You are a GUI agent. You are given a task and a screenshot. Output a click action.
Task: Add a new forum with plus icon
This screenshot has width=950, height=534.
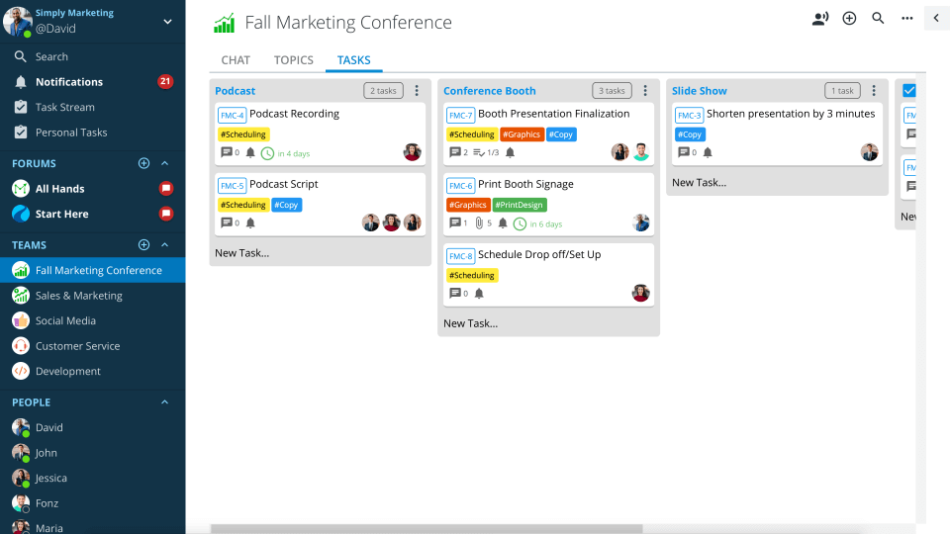click(x=143, y=163)
